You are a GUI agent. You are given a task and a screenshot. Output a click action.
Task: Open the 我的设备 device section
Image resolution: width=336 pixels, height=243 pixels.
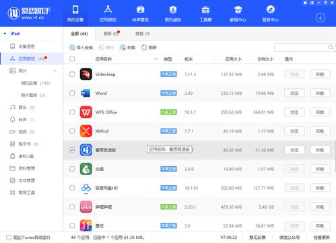[75, 13]
